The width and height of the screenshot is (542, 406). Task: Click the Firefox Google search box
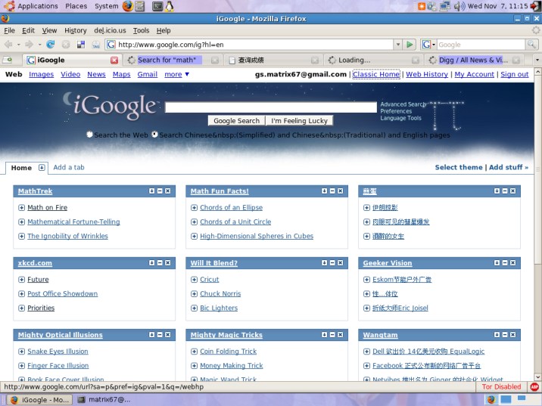[481, 44]
